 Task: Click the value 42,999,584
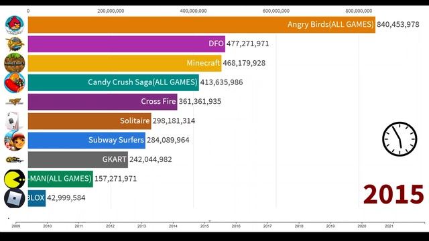tap(66, 198)
